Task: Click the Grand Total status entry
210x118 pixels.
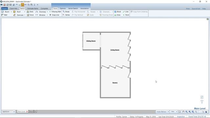Action: 197,117
